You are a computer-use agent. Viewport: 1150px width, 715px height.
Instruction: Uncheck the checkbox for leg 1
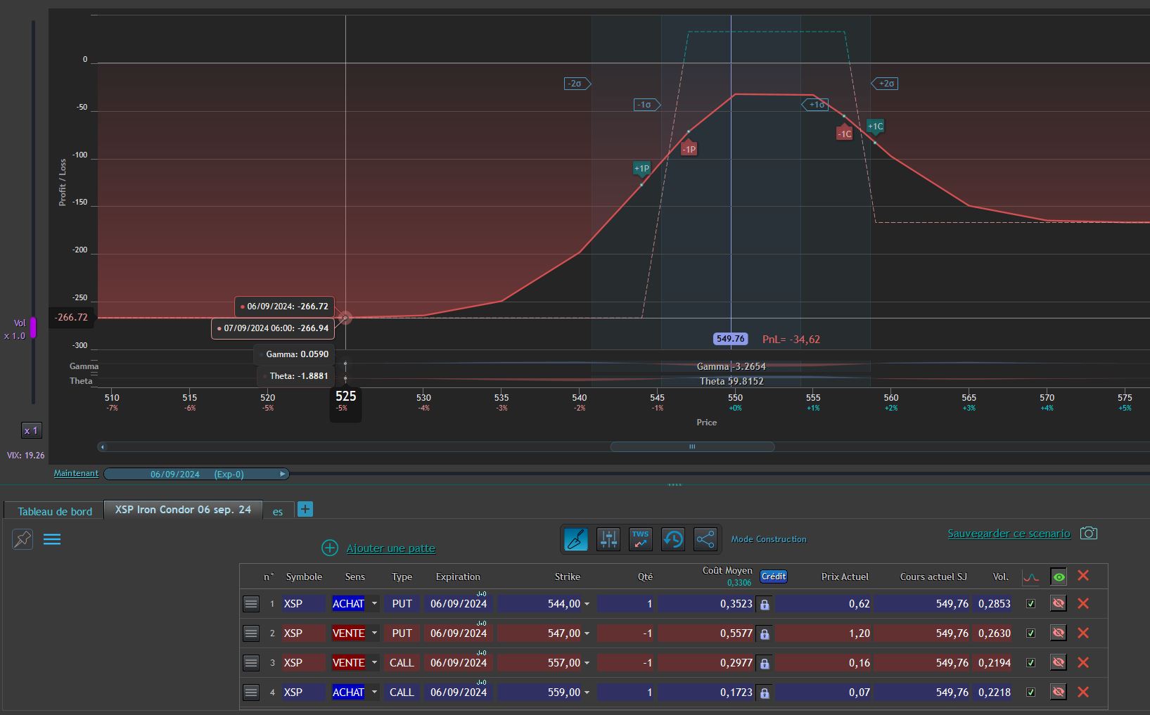tap(1030, 604)
